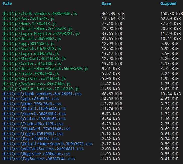This screenshot has height=164, width=183.
Task: Select dist\js\ShopCart.36716b86.js file path
Action: point(34,58)
